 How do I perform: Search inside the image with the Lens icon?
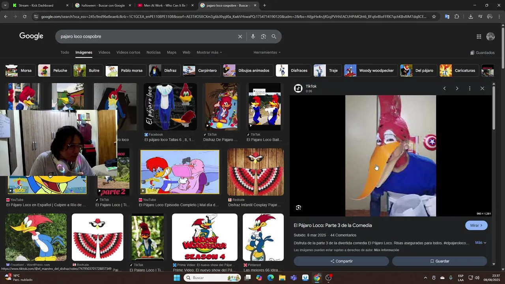coord(299,207)
